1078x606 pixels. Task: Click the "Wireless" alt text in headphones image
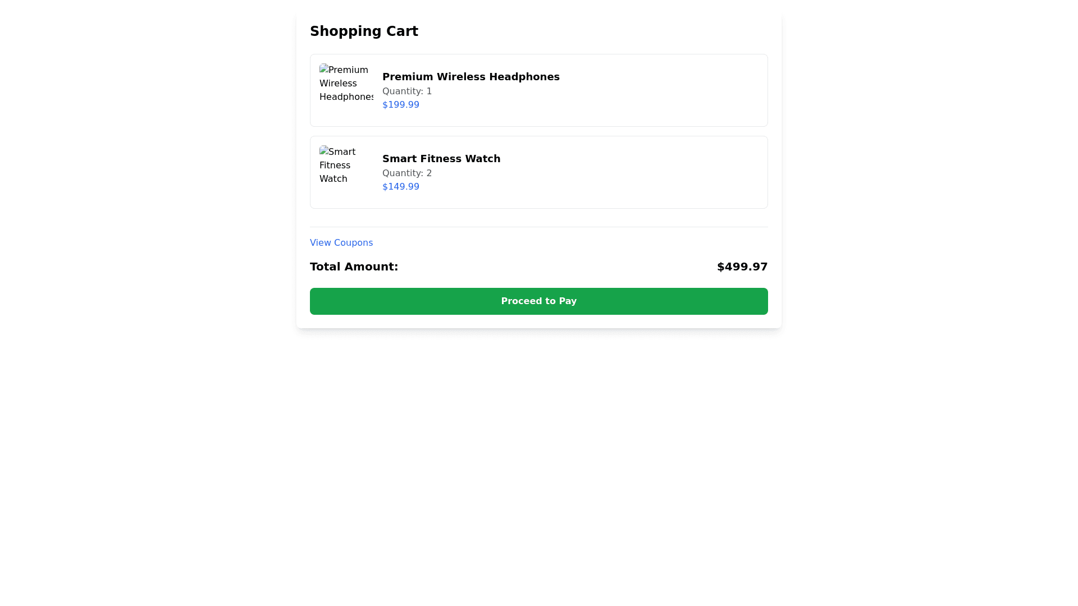coord(338,84)
